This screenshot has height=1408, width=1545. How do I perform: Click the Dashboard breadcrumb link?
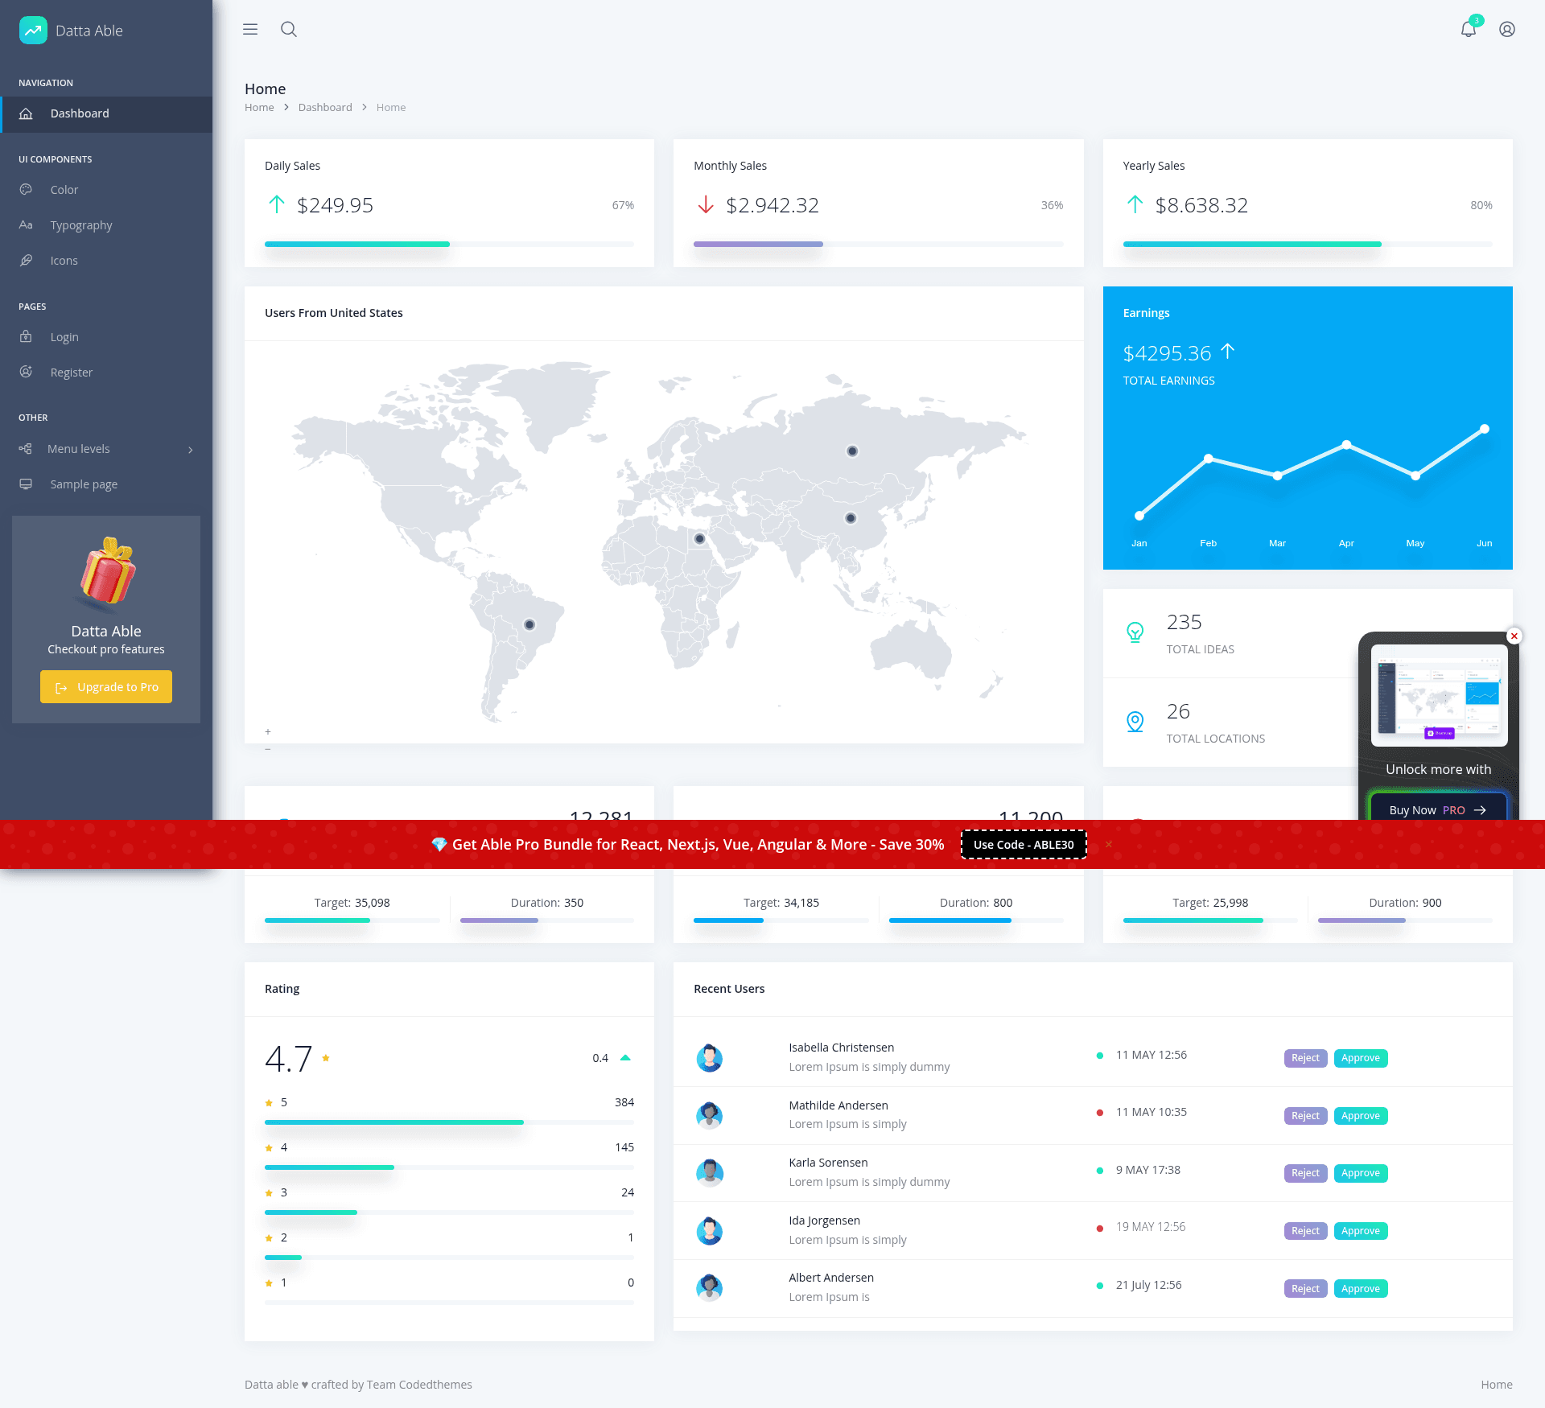(x=325, y=107)
